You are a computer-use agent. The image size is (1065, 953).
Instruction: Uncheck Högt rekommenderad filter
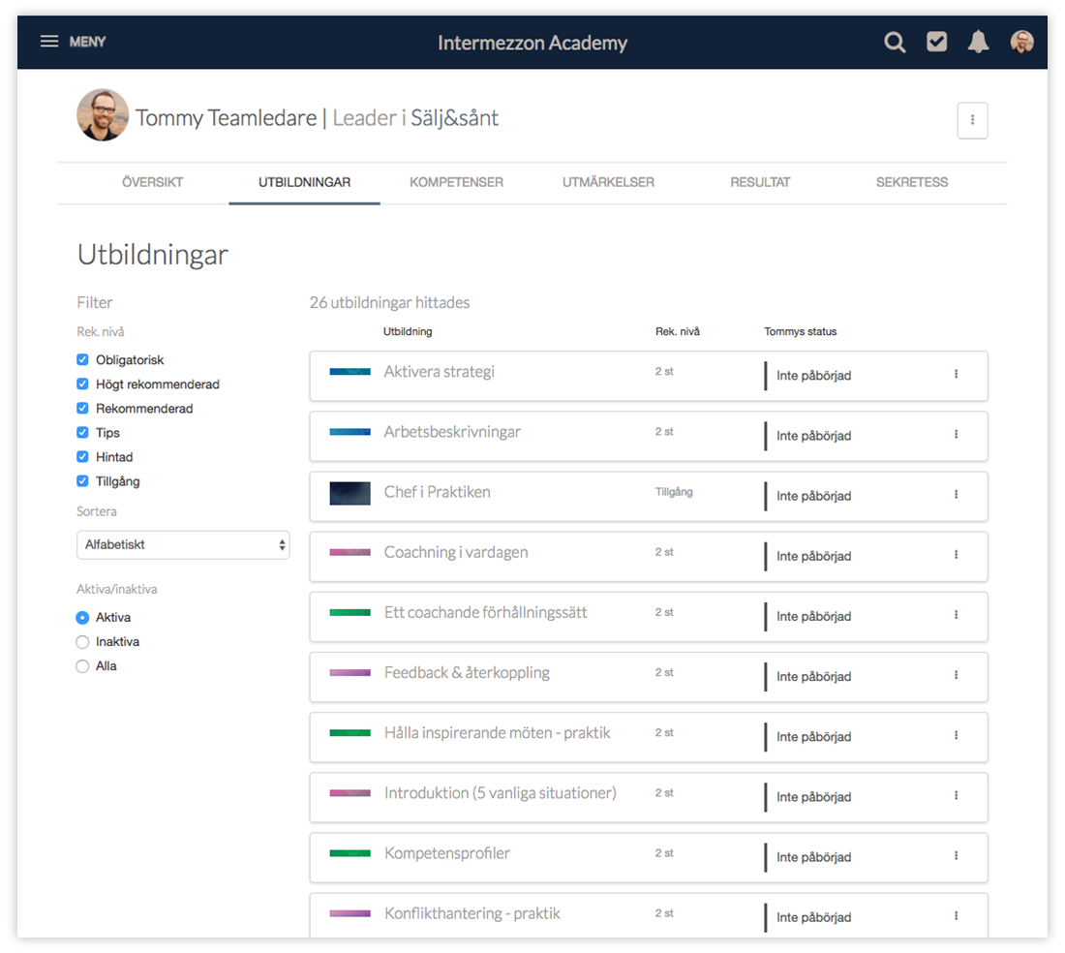coord(82,384)
